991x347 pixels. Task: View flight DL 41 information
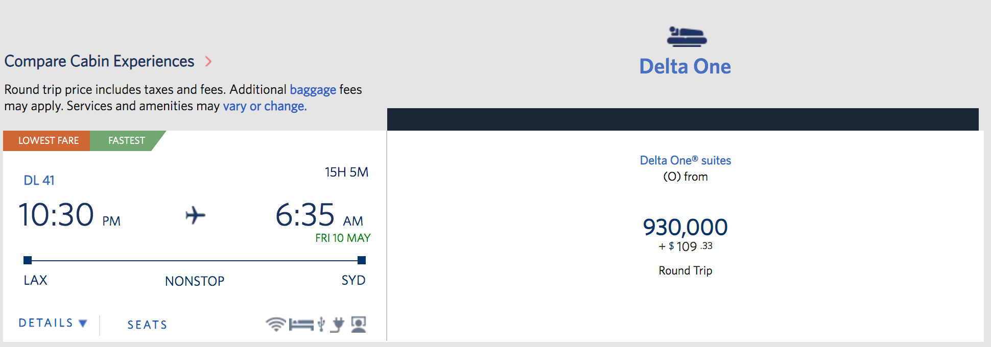[x=39, y=180]
